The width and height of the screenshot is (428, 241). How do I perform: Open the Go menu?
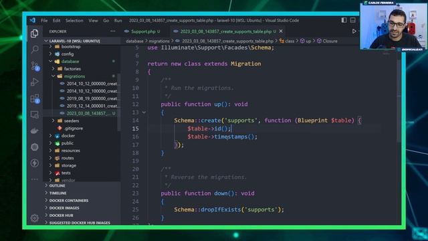106,21
